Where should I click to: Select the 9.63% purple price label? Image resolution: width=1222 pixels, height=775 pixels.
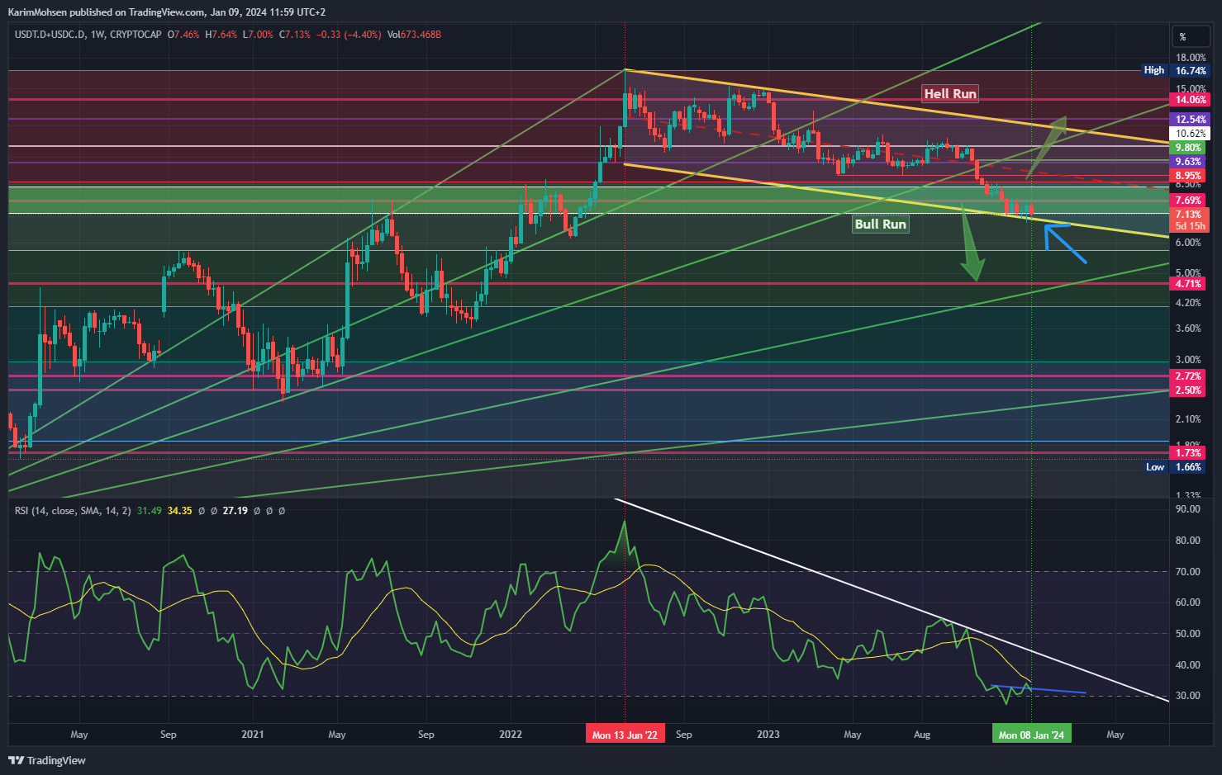1188,162
